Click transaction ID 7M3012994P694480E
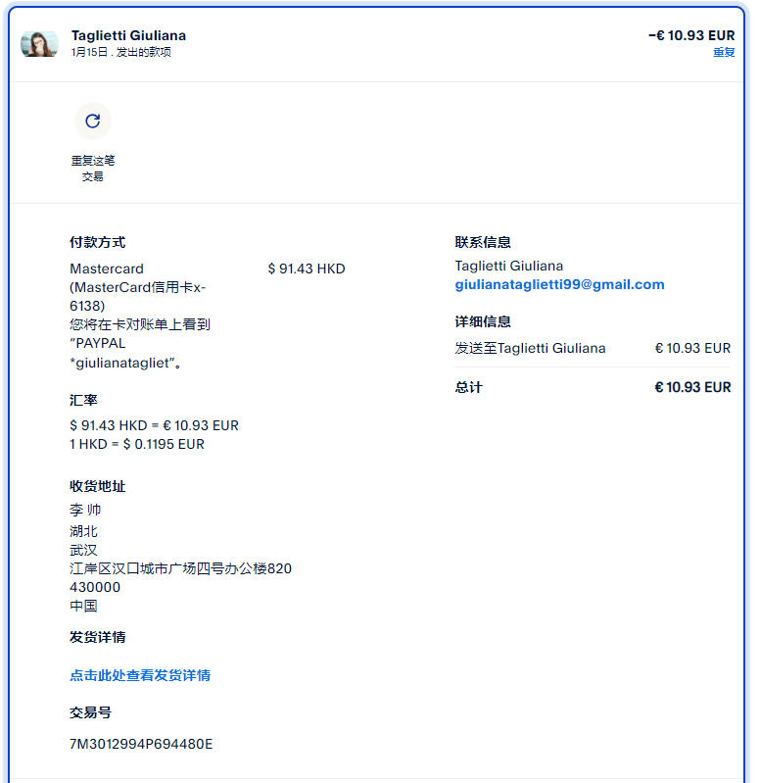760x783 pixels. tap(141, 744)
